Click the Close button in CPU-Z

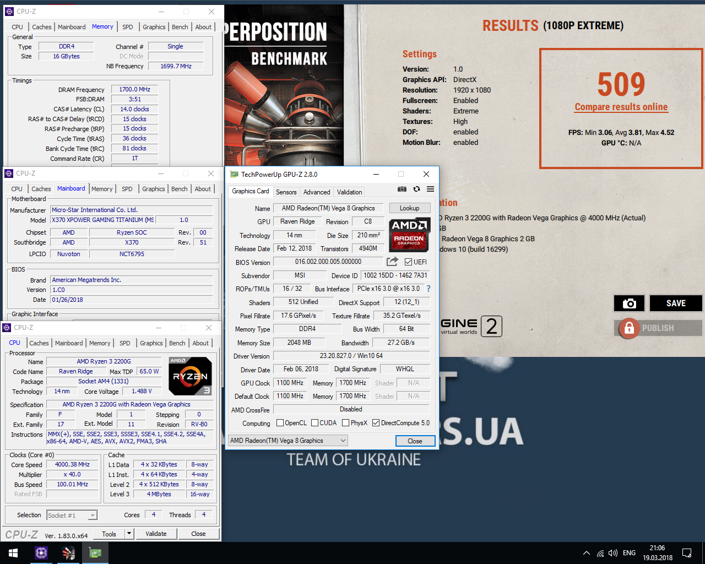[198, 534]
